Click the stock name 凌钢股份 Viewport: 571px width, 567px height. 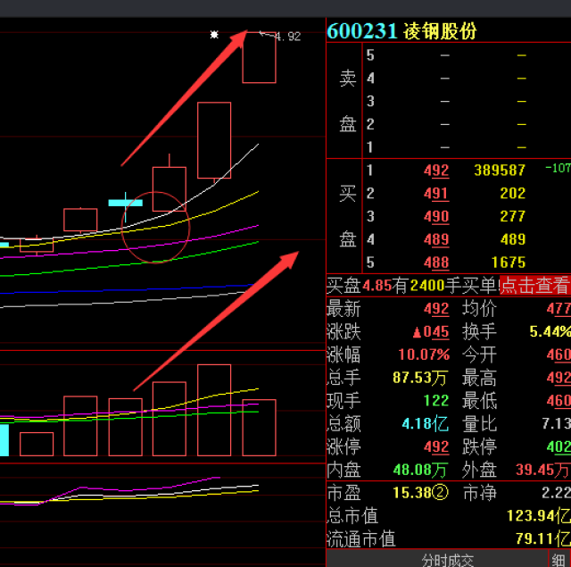pos(440,31)
